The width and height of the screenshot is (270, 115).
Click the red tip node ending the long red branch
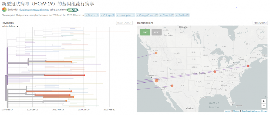(x=84, y=75)
